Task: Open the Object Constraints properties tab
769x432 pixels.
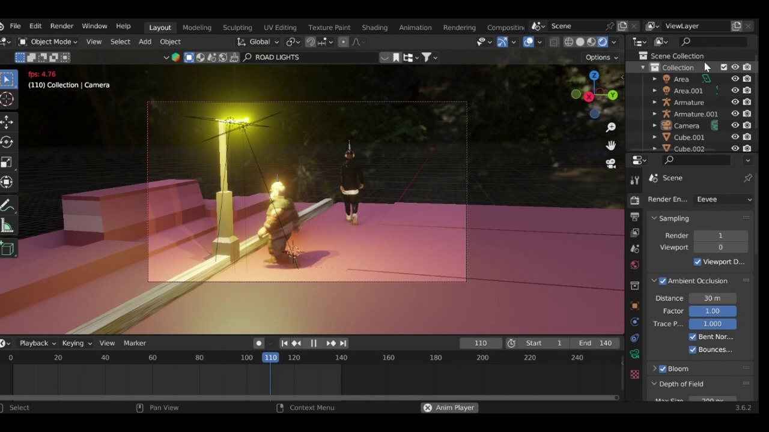Action: point(635,338)
